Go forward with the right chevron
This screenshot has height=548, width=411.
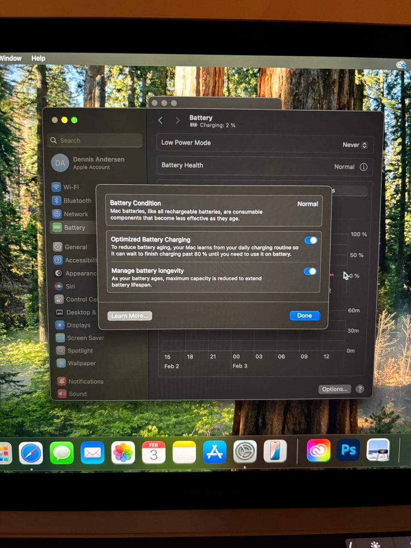(177, 121)
